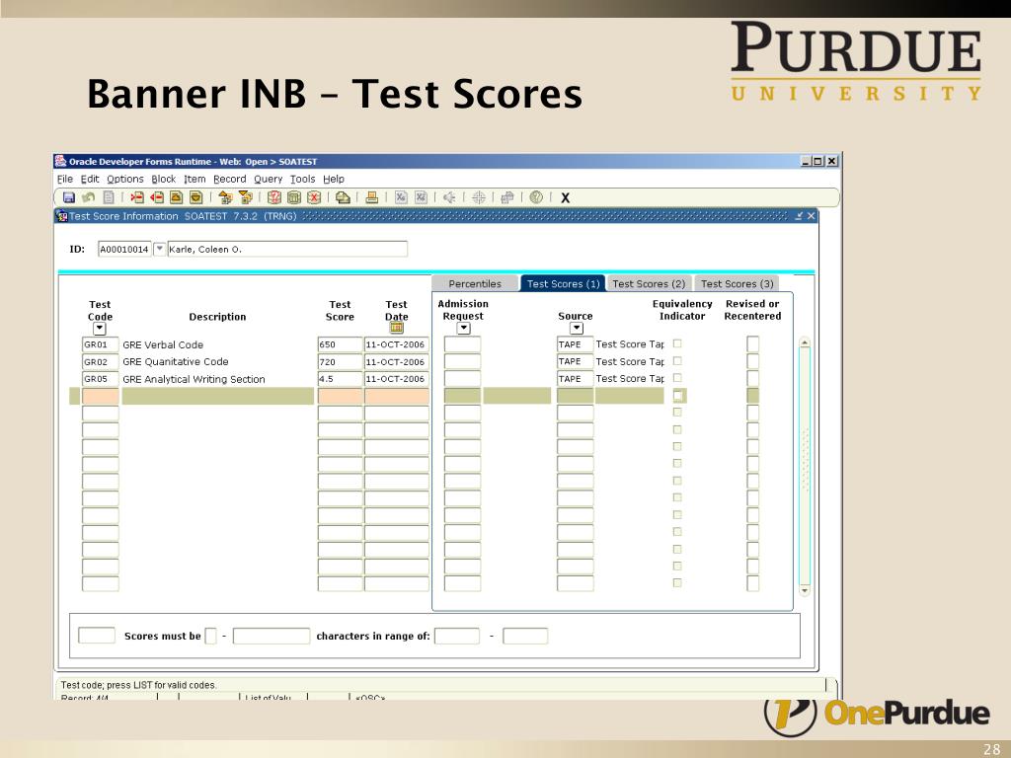Go to Previous Record using the toolbar

[x=176, y=197]
